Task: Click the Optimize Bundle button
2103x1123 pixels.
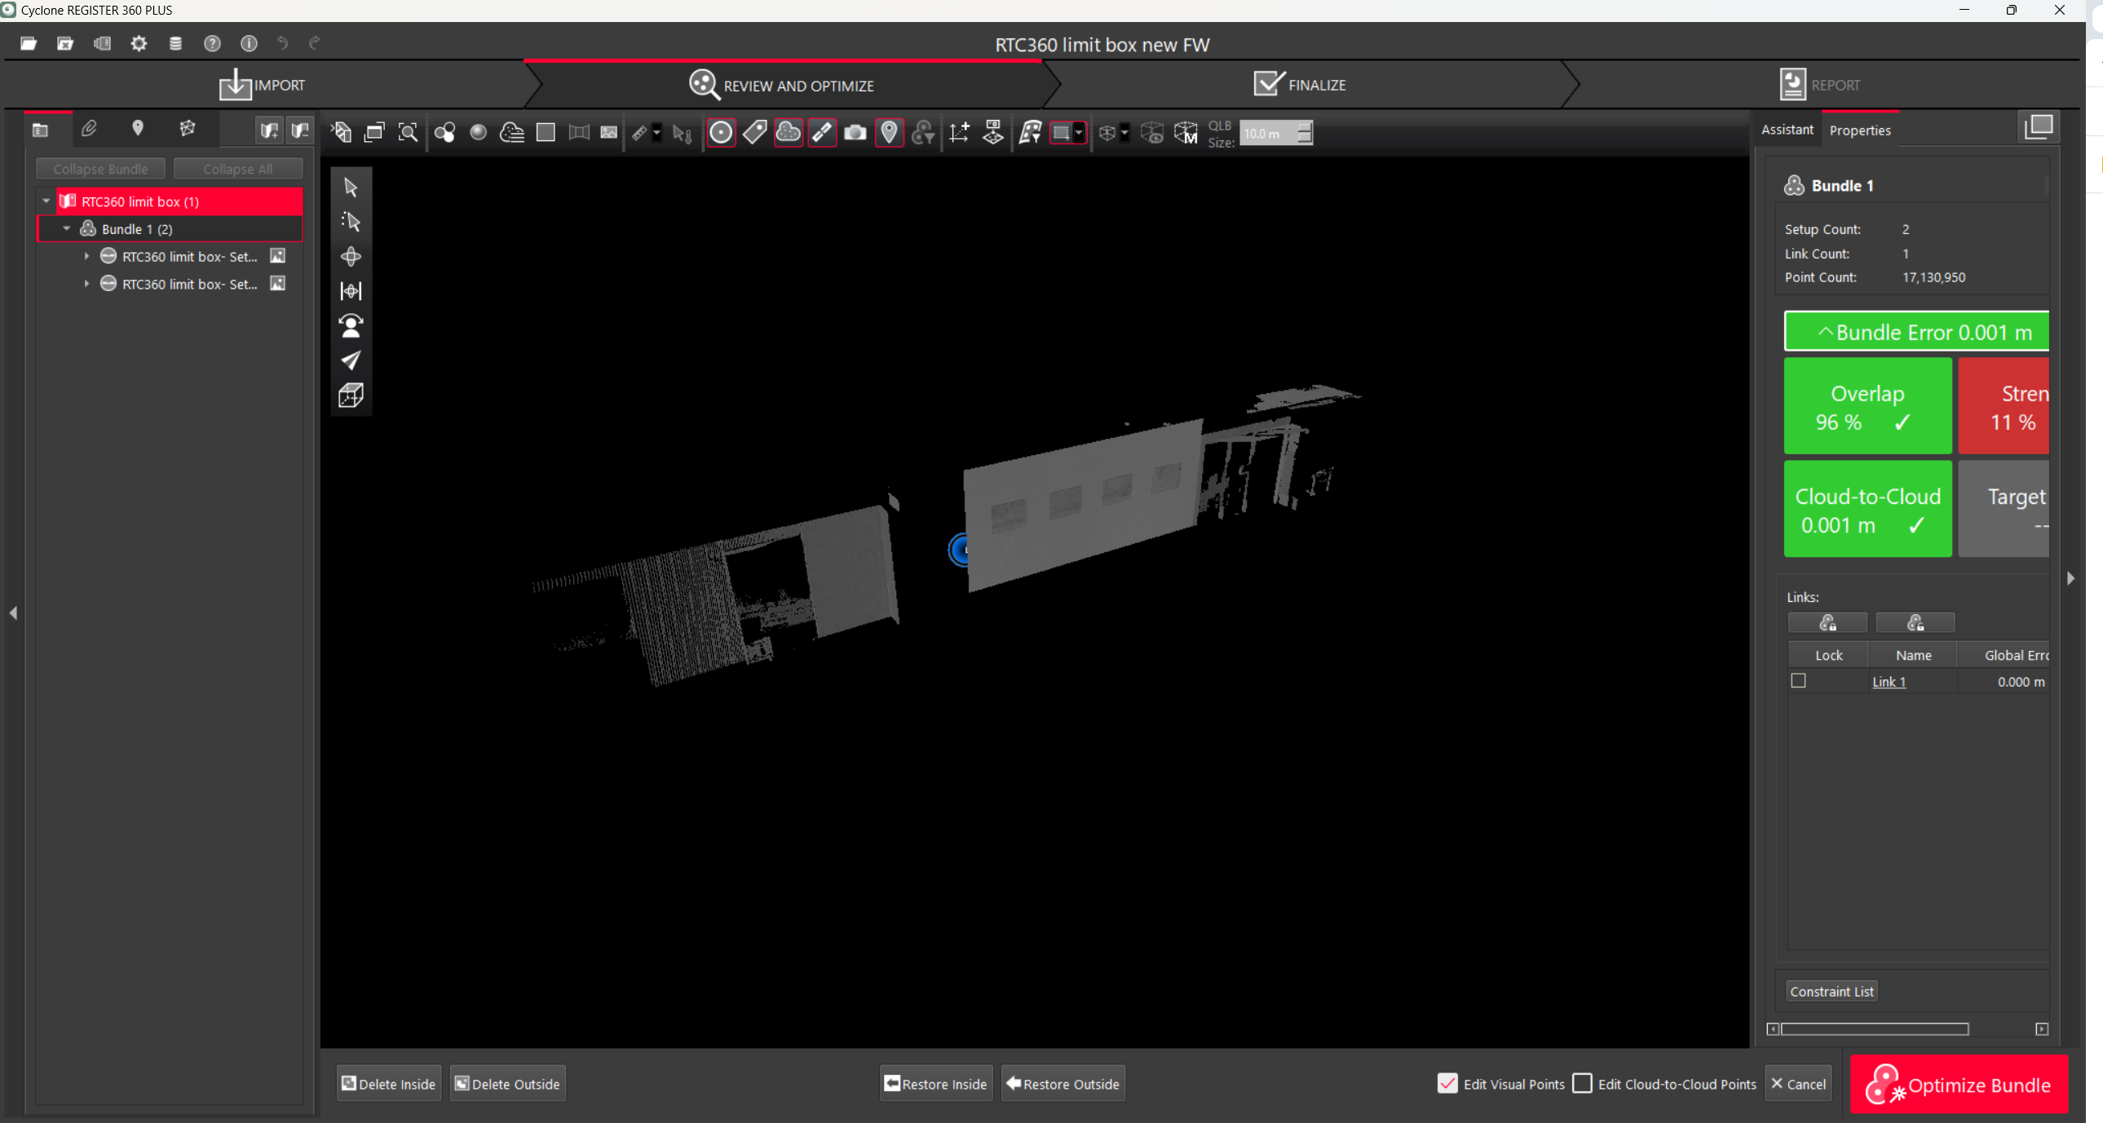Action: pyautogui.click(x=1959, y=1084)
